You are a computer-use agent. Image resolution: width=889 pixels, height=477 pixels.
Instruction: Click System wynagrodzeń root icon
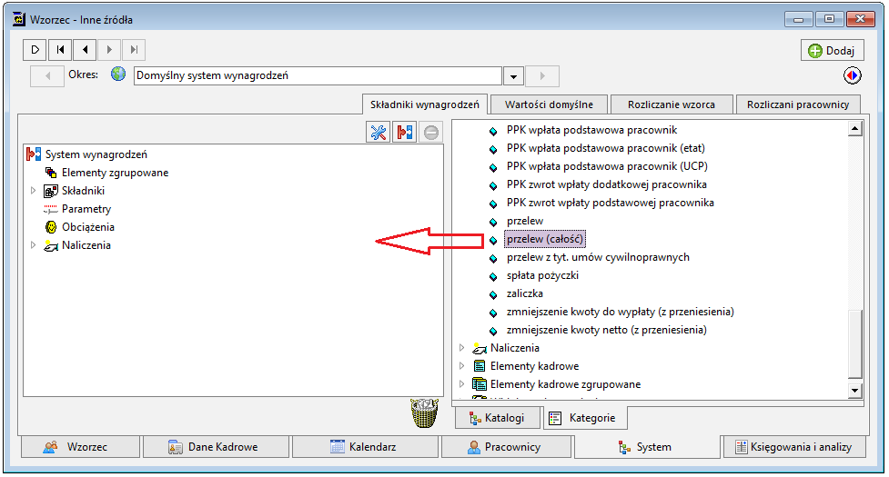pos(34,154)
